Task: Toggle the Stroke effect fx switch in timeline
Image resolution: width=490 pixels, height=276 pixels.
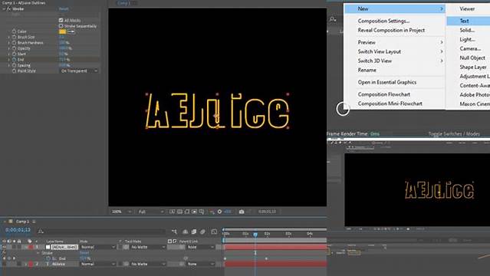Action: pyautogui.click(x=4, y=252)
